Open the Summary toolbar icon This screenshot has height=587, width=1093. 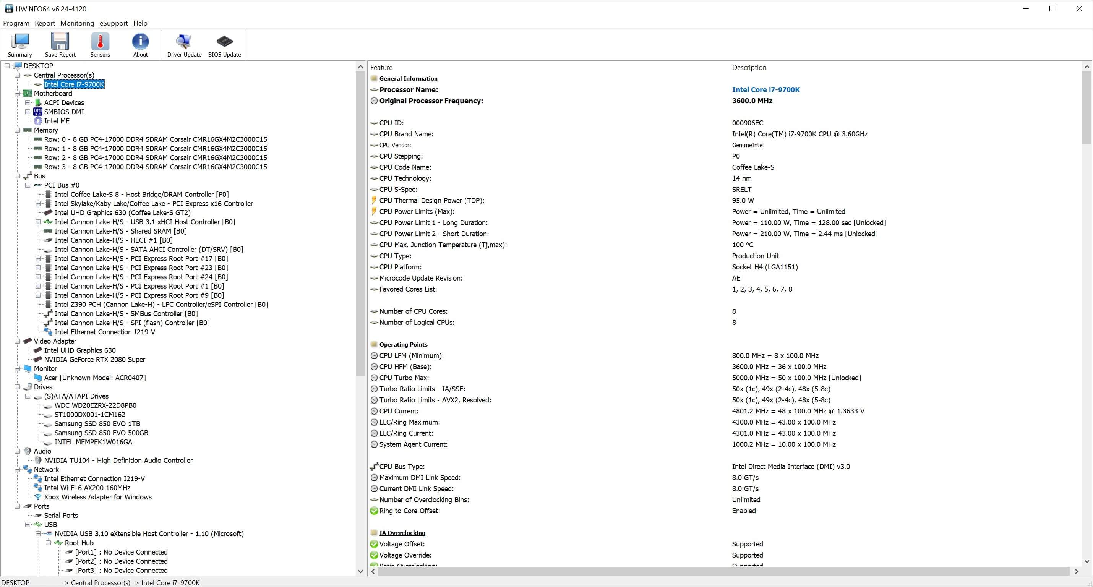pyautogui.click(x=19, y=45)
